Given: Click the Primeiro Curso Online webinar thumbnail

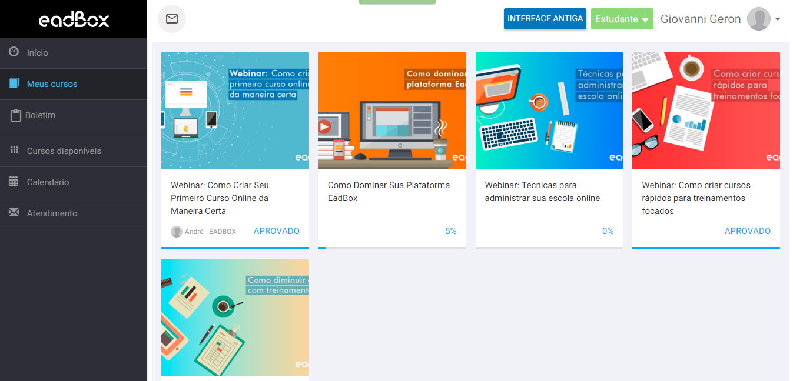Looking at the screenshot, I should (235, 111).
